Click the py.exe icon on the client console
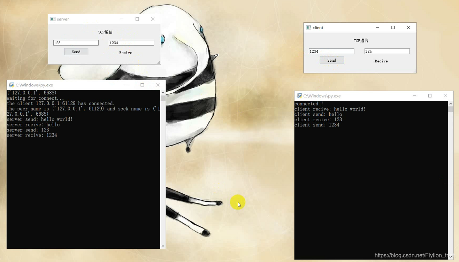 [299, 96]
